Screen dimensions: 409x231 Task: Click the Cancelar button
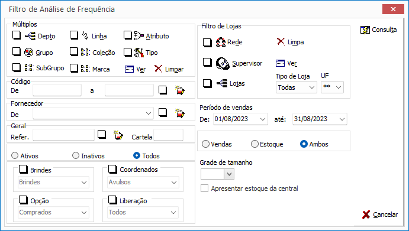point(380,214)
